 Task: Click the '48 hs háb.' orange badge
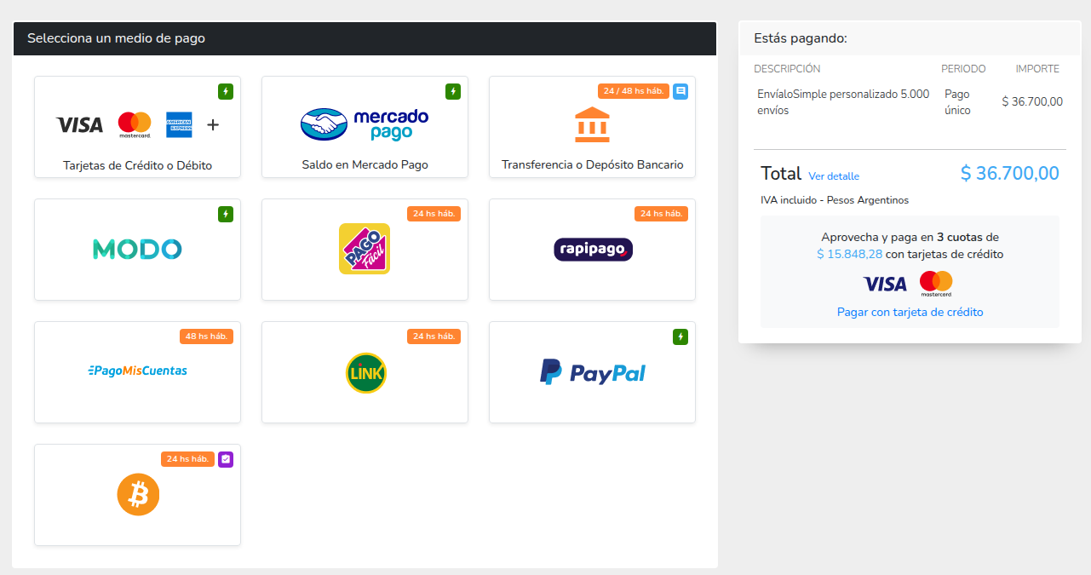pyautogui.click(x=206, y=336)
